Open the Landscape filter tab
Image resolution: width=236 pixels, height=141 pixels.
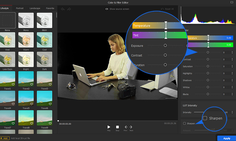click(x=35, y=8)
